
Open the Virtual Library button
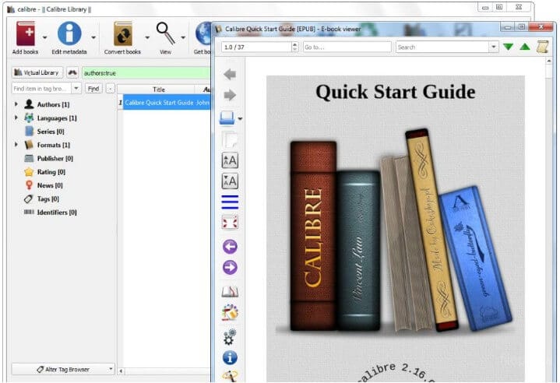point(37,72)
